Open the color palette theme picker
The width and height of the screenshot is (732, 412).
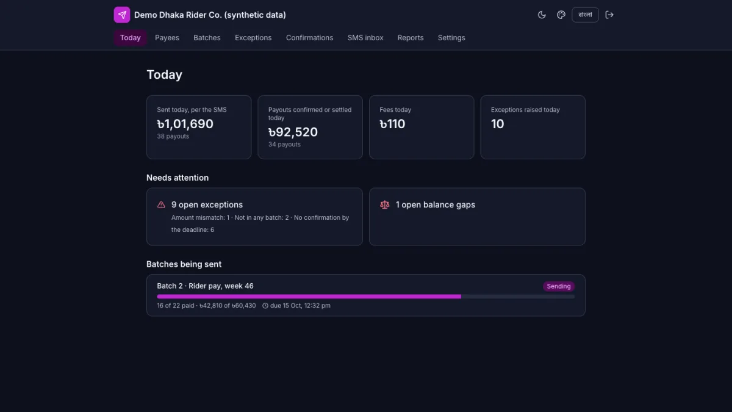pyautogui.click(x=561, y=15)
